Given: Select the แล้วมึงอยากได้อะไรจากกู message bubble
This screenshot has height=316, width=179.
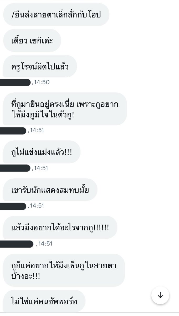Looking at the screenshot, I should (60, 227).
